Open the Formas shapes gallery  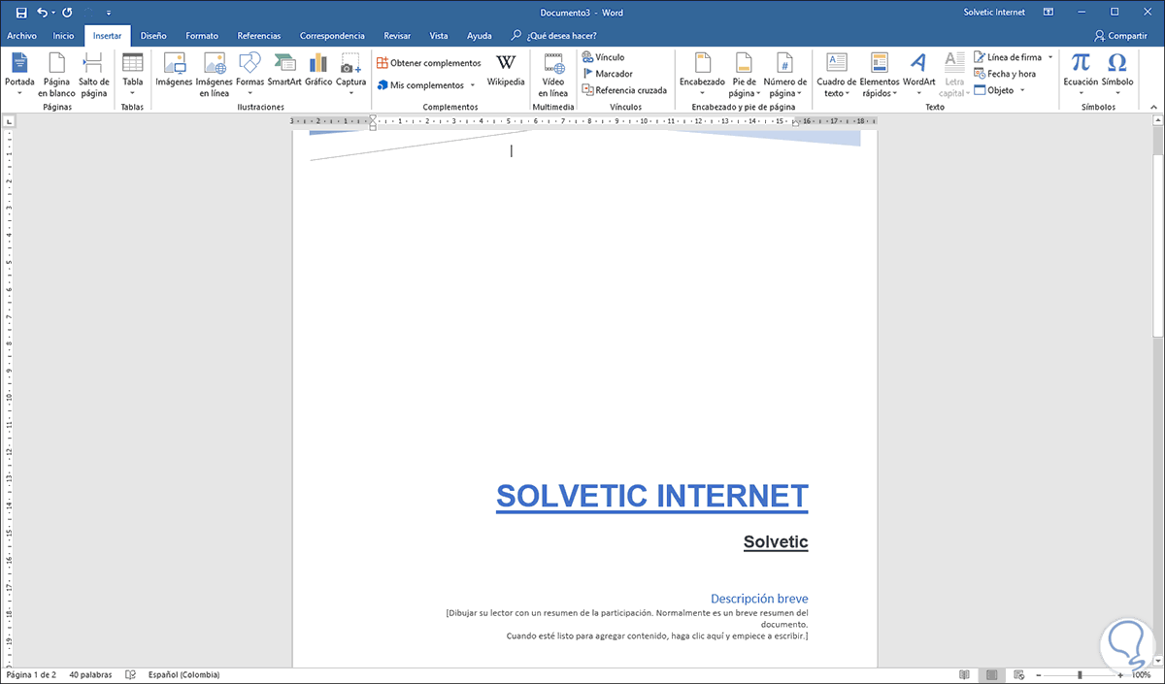(x=250, y=74)
